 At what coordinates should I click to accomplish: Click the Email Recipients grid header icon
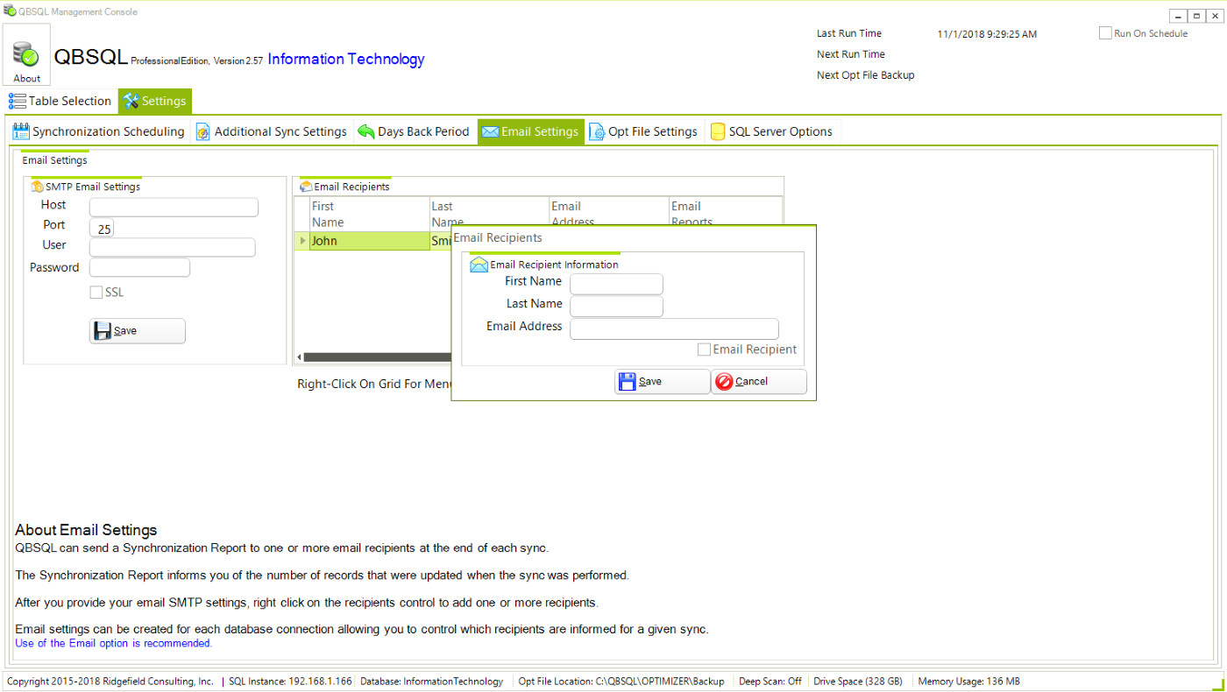click(x=306, y=187)
